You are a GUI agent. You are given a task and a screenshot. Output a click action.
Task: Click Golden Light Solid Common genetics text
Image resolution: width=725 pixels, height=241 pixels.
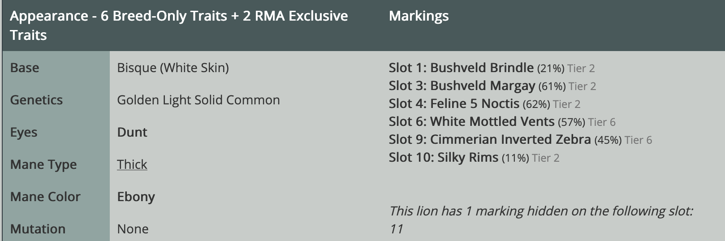[x=198, y=100]
